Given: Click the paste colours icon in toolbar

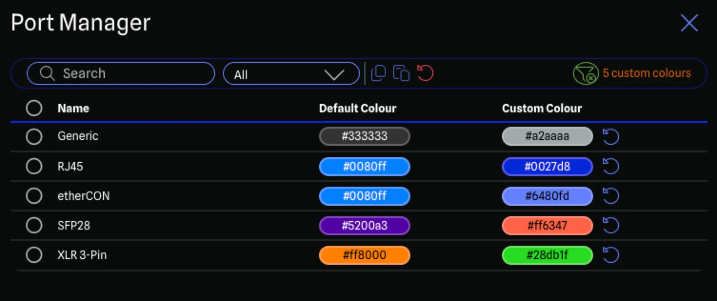Looking at the screenshot, I should tap(401, 73).
